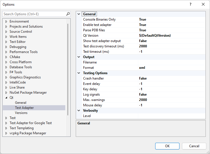Select General under Qt in the tree
The height and width of the screenshot is (154, 210).
click(x=21, y=103)
